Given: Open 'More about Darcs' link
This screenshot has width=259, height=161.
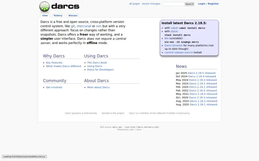Looking at the screenshot, I should (x=98, y=88).
